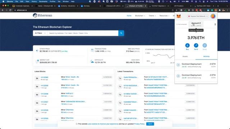Screen dimensions: 230x129
Task: Reload the page with the refresh icon
Action: pyautogui.click(x=10, y=10)
